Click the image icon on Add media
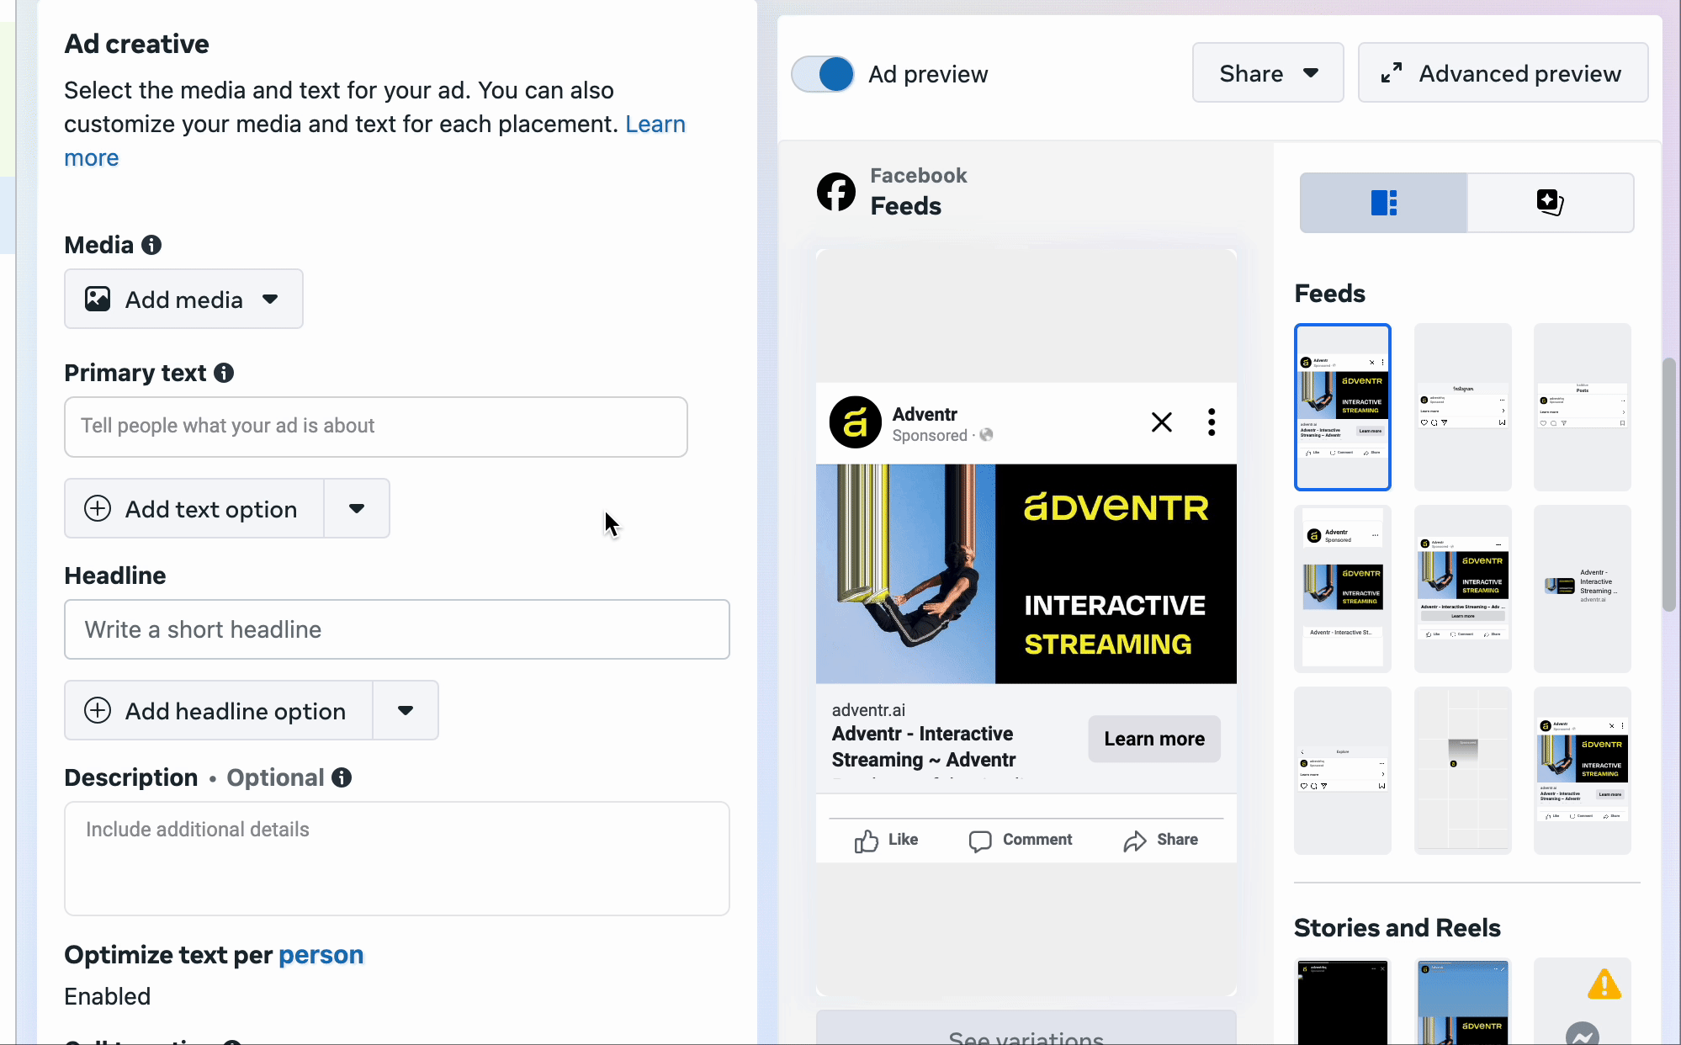1681x1045 pixels. pyautogui.click(x=98, y=299)
